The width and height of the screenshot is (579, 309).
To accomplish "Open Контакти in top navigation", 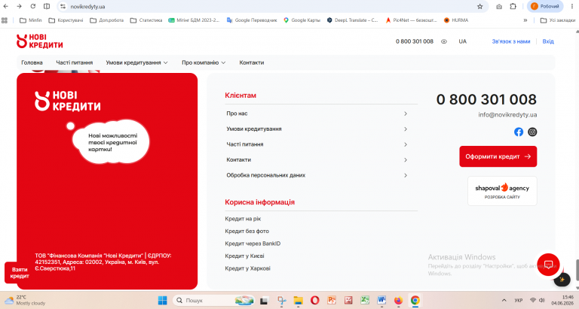I will point(252,62).
